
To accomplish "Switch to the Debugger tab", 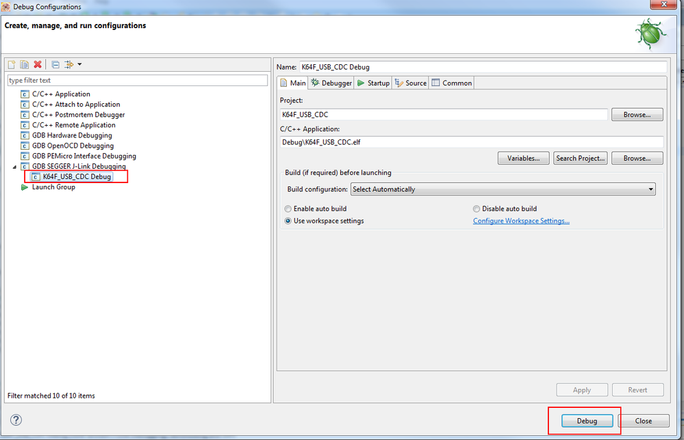I will click(x=331, y=83).
